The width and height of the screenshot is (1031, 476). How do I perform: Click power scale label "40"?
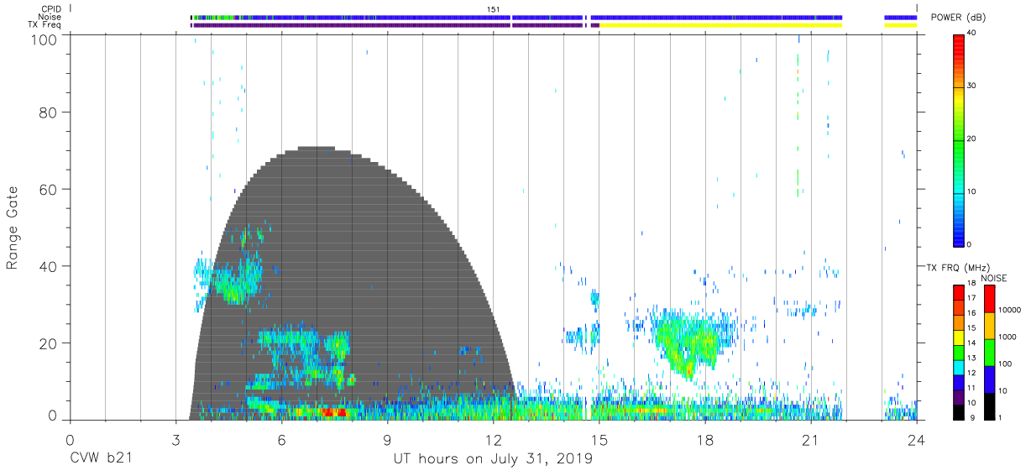(971, 34)
